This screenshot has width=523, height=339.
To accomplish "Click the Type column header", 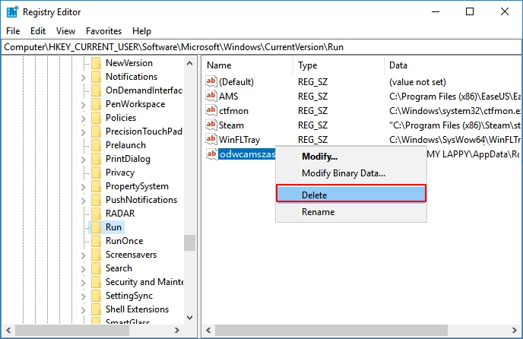I will point(308,65).
